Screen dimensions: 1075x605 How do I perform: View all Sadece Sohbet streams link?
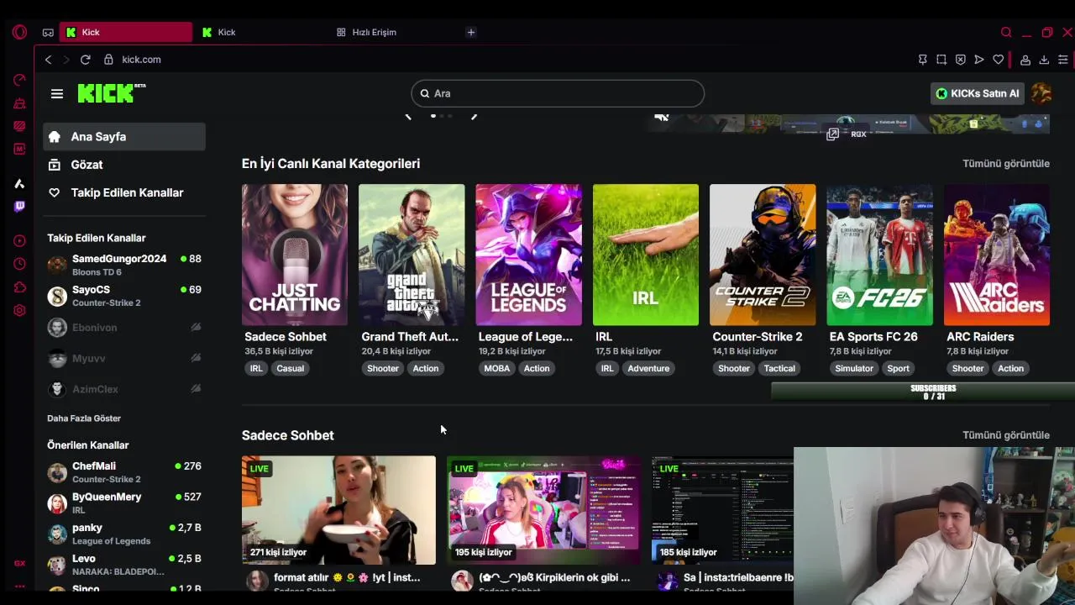point(1006,434)
